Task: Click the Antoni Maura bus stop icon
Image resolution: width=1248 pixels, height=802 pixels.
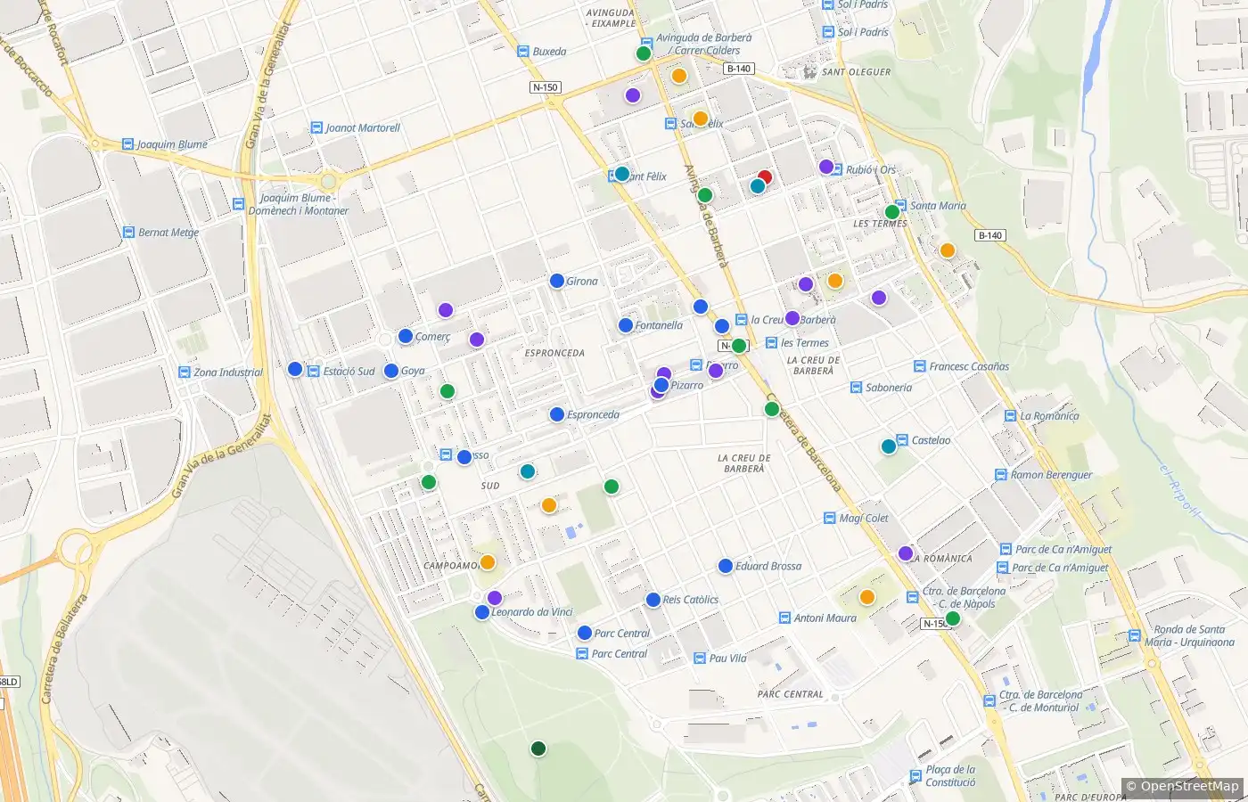Action: pyautogui.click(x=784, y=618)
